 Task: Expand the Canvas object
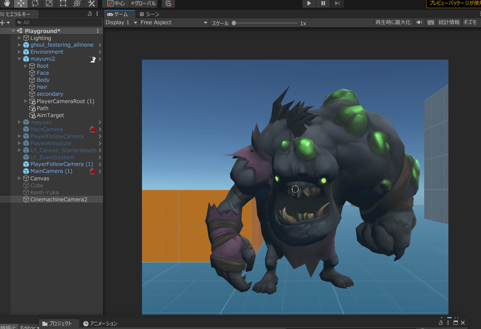tap(19, 178)
